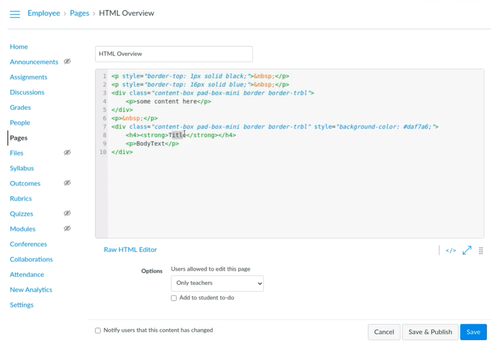Open Grades in the course sidebar
The image size is (495, 347).
click(x=20, y=107)
